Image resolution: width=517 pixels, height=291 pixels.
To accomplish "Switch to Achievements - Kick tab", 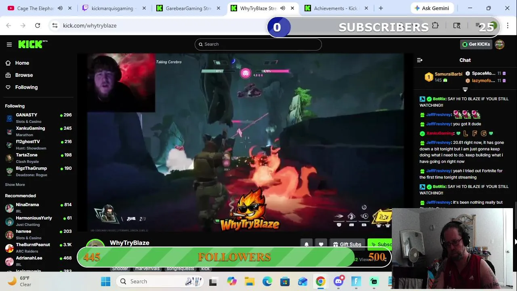I will tap(335, 8).
